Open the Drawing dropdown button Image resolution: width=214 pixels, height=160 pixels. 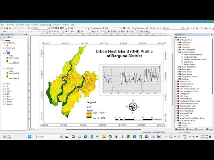point(140,28)
